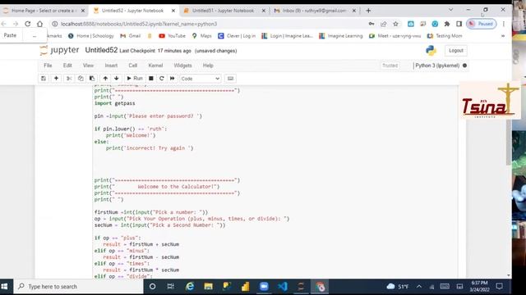The image size is (526, 295).
Task: Open the Maps bookmark
Action: (x=201, y=36)
